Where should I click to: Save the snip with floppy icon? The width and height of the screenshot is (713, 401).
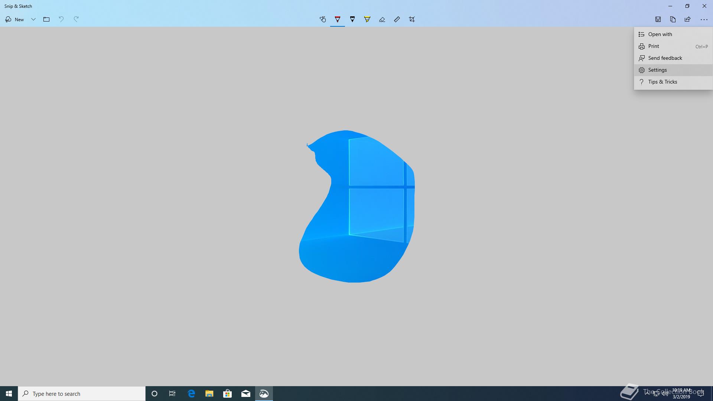click(x=658, y=19)
